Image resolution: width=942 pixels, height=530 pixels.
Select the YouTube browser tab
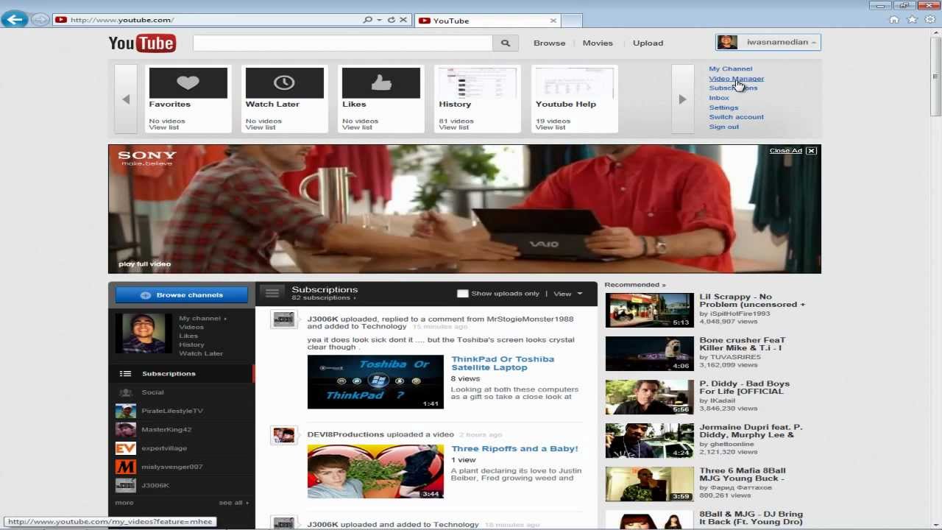[488, 21]
